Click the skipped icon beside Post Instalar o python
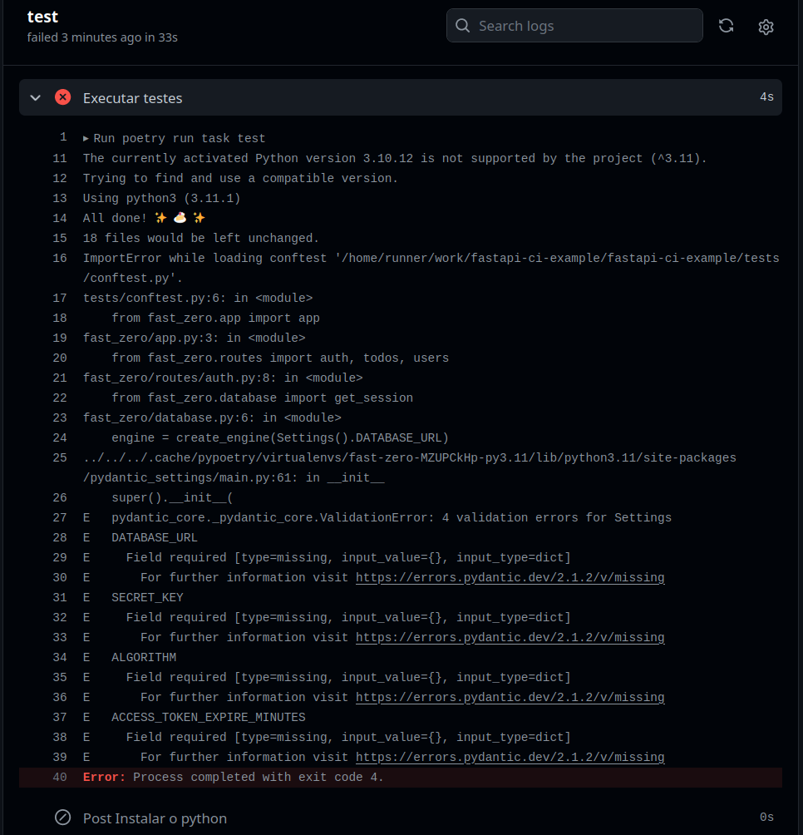 [x=62, y=818]
